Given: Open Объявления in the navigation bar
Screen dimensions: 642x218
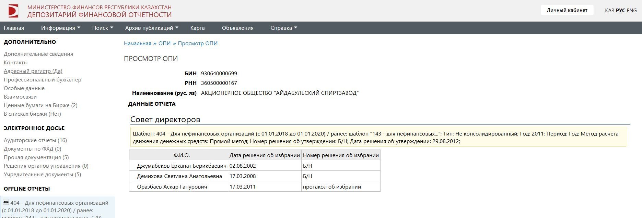Looking at the screenshot, I should point(237,28).
